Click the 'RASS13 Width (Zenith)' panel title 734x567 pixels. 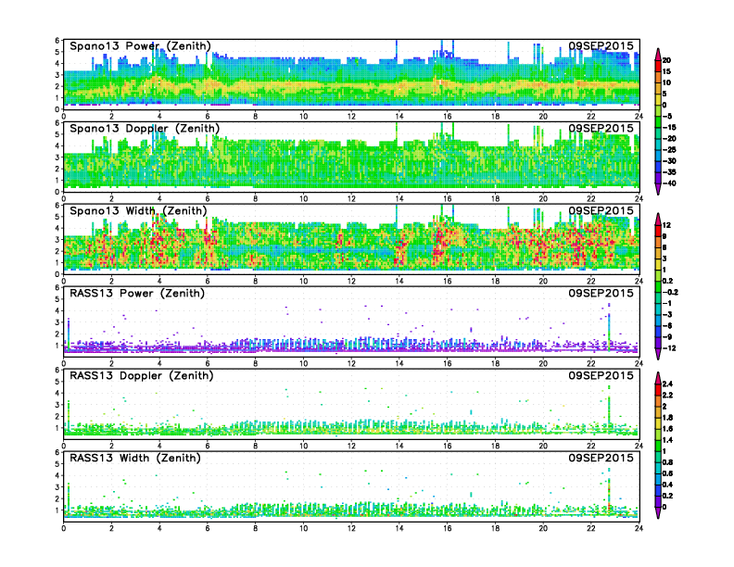pos(135,458)
